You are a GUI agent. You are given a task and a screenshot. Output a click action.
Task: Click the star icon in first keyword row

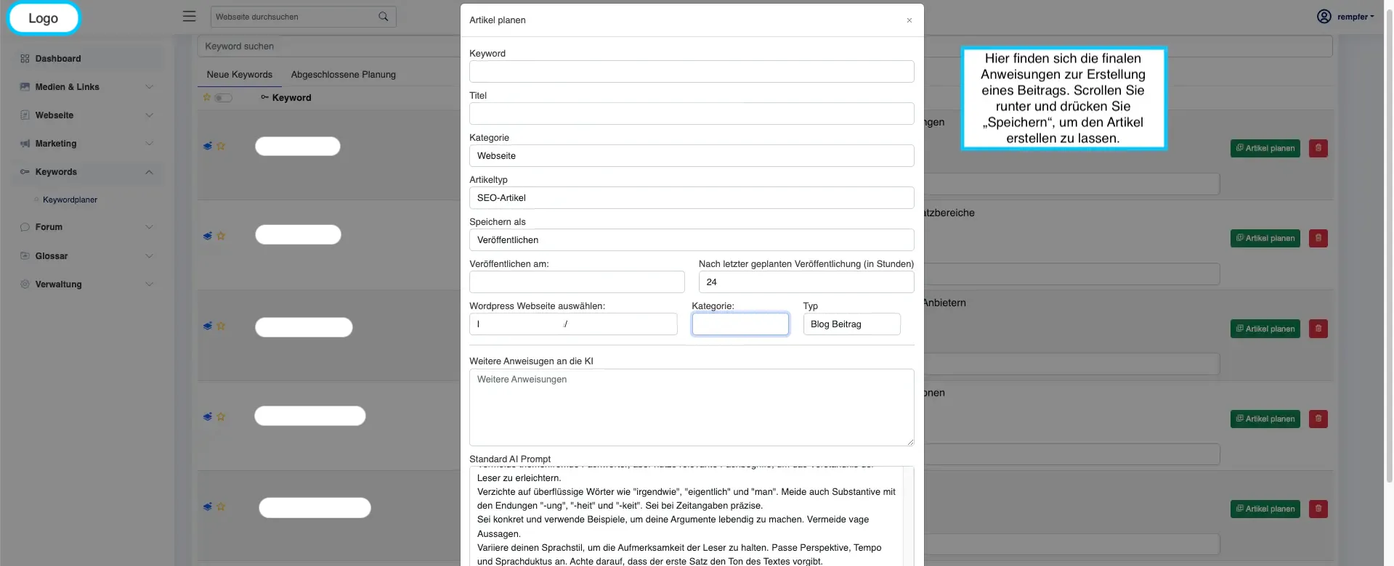click(x=221, y=146)
